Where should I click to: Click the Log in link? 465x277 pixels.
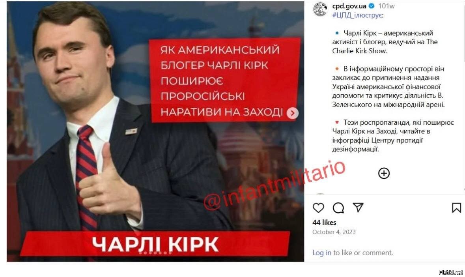point(322,253)
